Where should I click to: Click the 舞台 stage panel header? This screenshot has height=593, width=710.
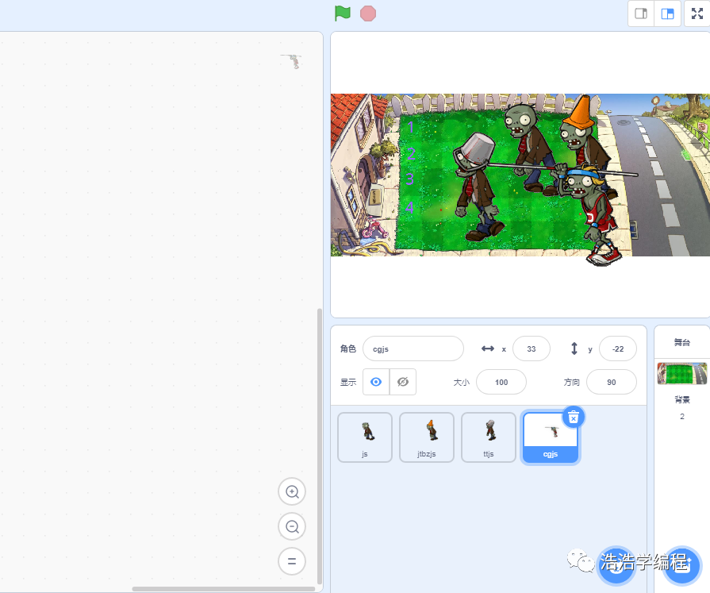click(682, 342)
